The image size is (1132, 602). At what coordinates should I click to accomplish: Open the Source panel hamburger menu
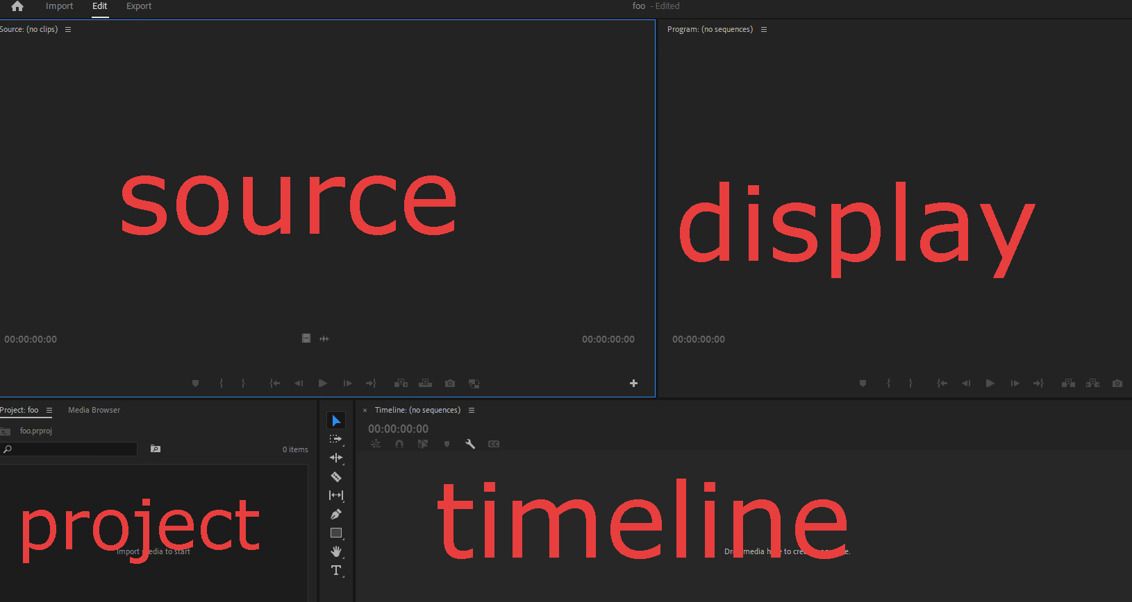pos(68,30)
